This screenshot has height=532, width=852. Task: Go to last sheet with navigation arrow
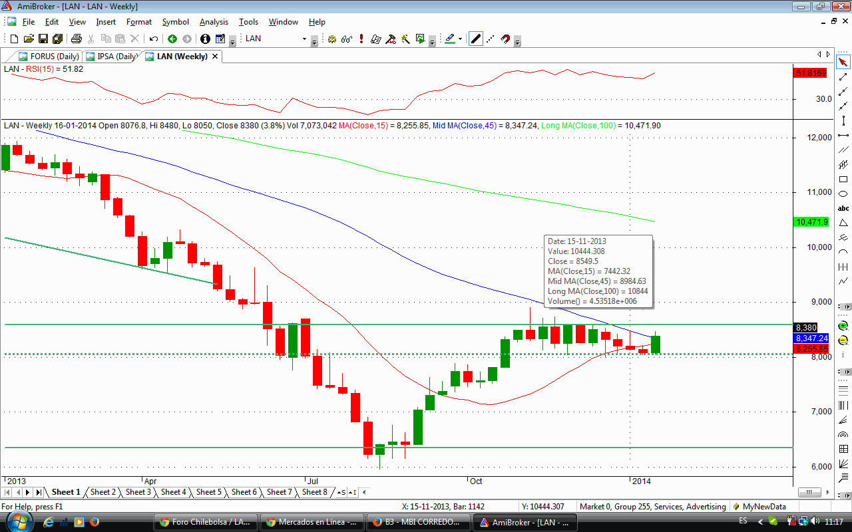coord(39,492)
